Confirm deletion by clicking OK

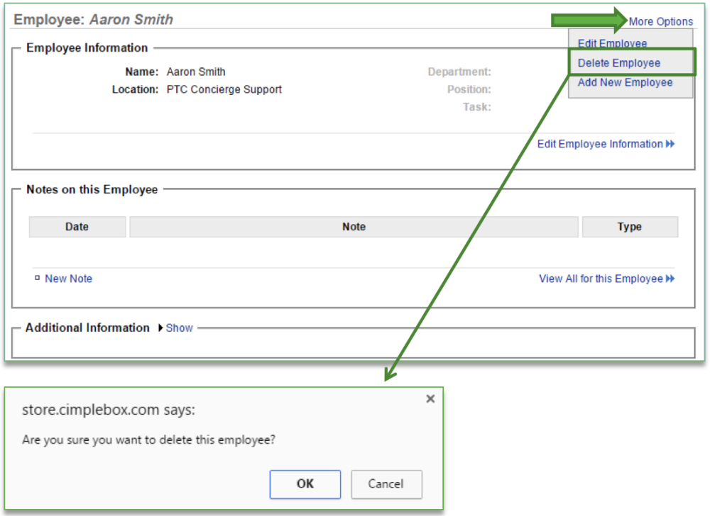point(305,484)
